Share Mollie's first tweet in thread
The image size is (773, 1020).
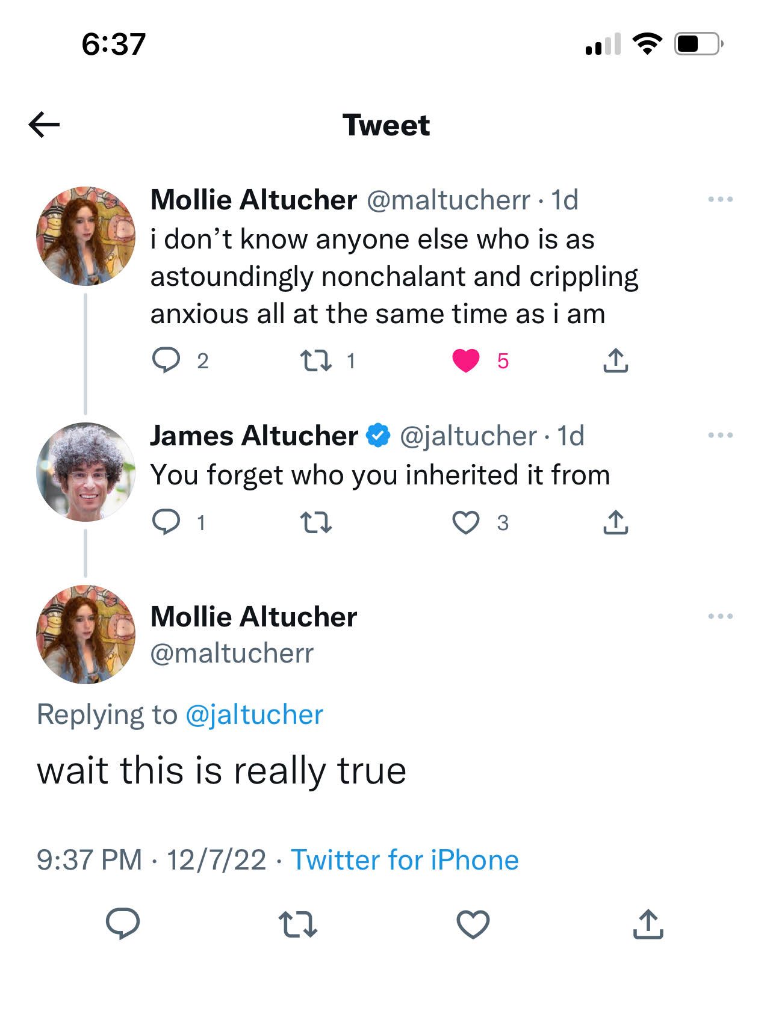tap(615, 360)
